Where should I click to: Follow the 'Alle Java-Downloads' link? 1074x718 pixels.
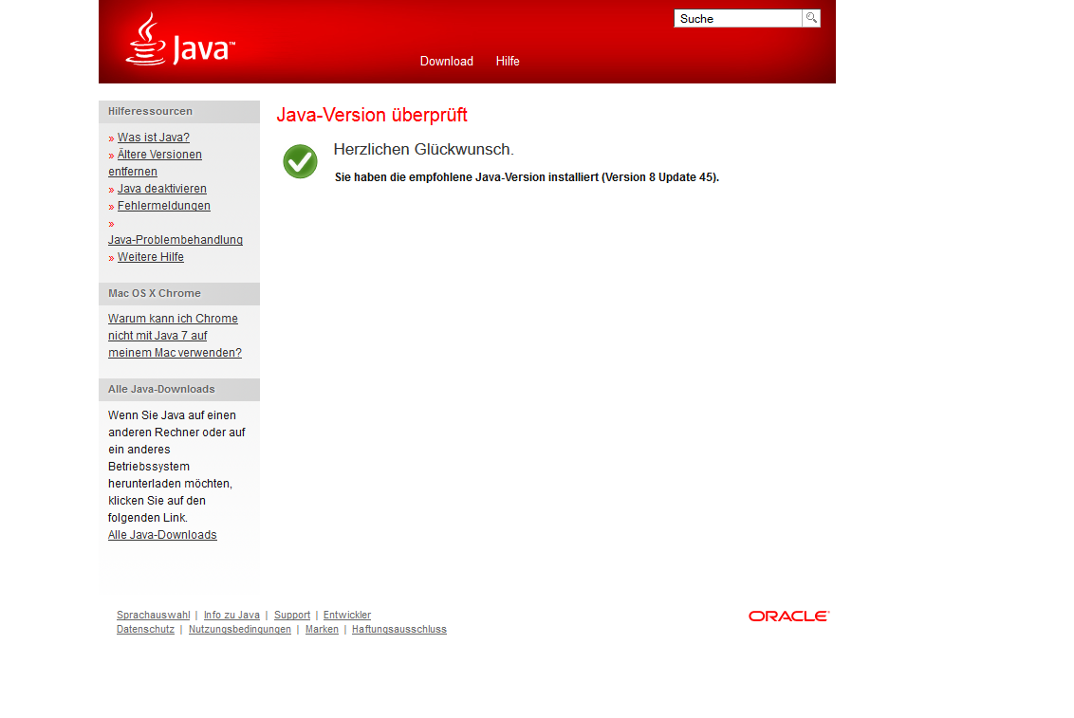coord(162,535)
